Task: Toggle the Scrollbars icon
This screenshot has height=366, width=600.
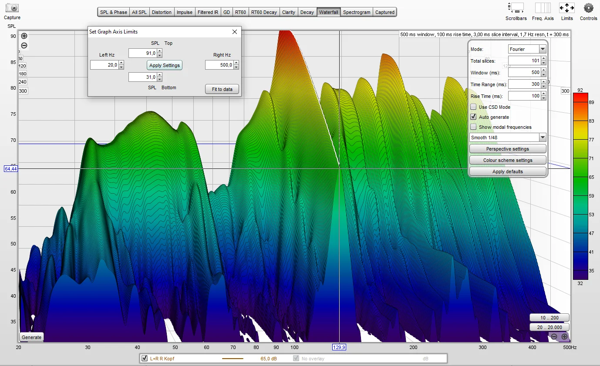Action: click(516, 8)
